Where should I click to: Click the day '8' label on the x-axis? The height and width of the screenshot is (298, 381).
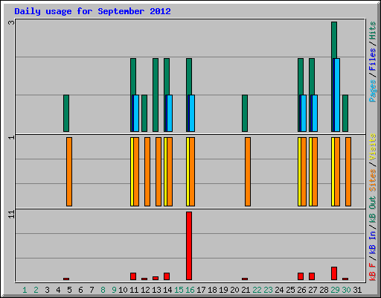click(103, 290)
